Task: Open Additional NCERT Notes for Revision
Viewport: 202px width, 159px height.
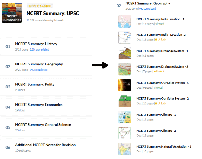Action: (x=46, y=148)
